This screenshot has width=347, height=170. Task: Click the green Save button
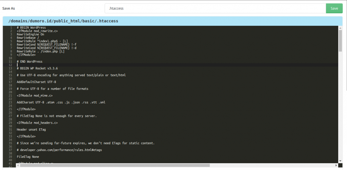pos(334,8)
